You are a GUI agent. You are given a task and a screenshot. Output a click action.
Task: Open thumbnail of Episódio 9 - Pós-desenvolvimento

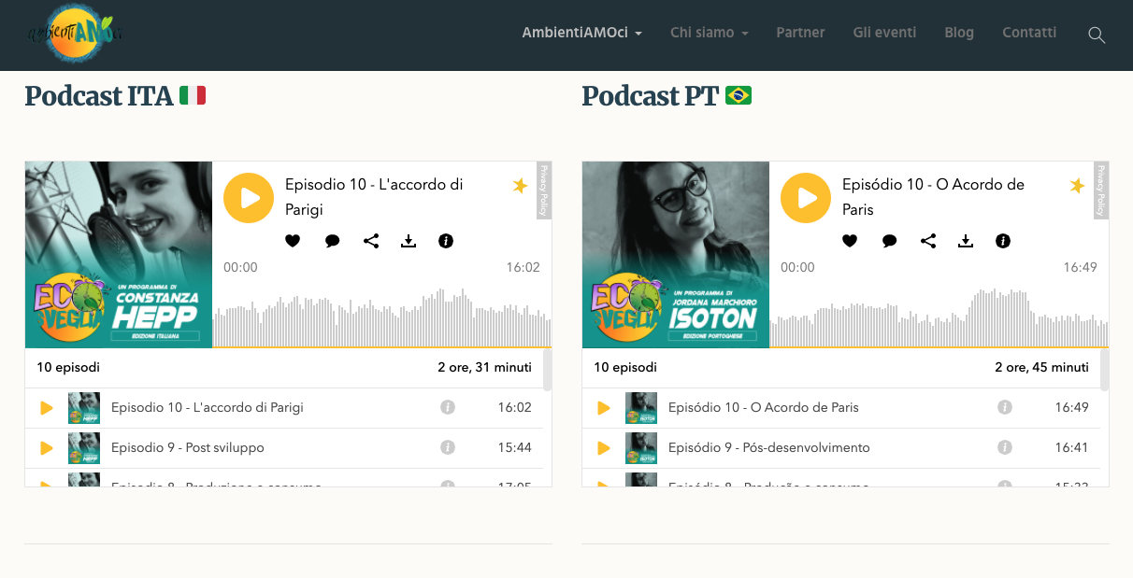(x=641, y=448)
